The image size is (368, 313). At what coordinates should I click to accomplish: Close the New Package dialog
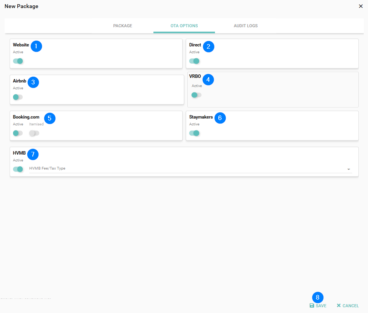coord(361,6)
